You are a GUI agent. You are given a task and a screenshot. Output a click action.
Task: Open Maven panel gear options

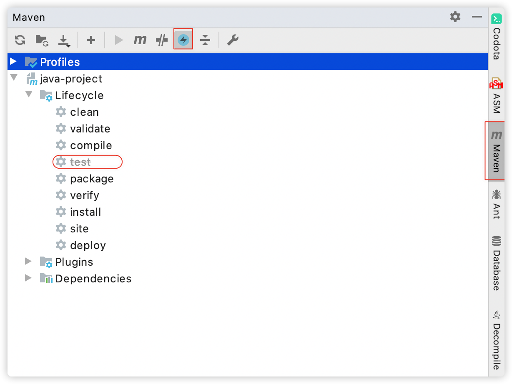coord(455,17)
